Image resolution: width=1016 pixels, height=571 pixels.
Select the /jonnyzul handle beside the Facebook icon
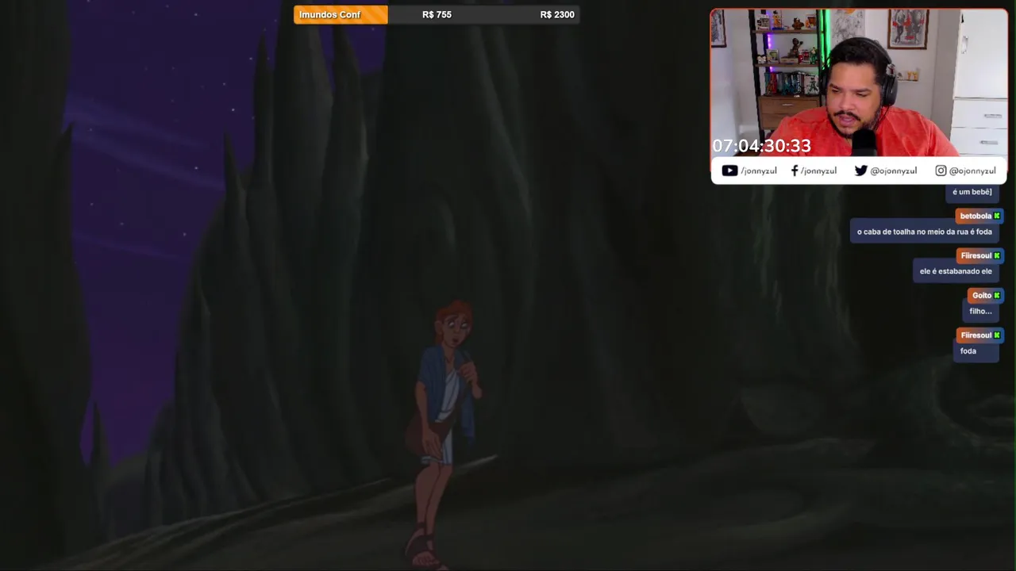[x=818, y=171]
